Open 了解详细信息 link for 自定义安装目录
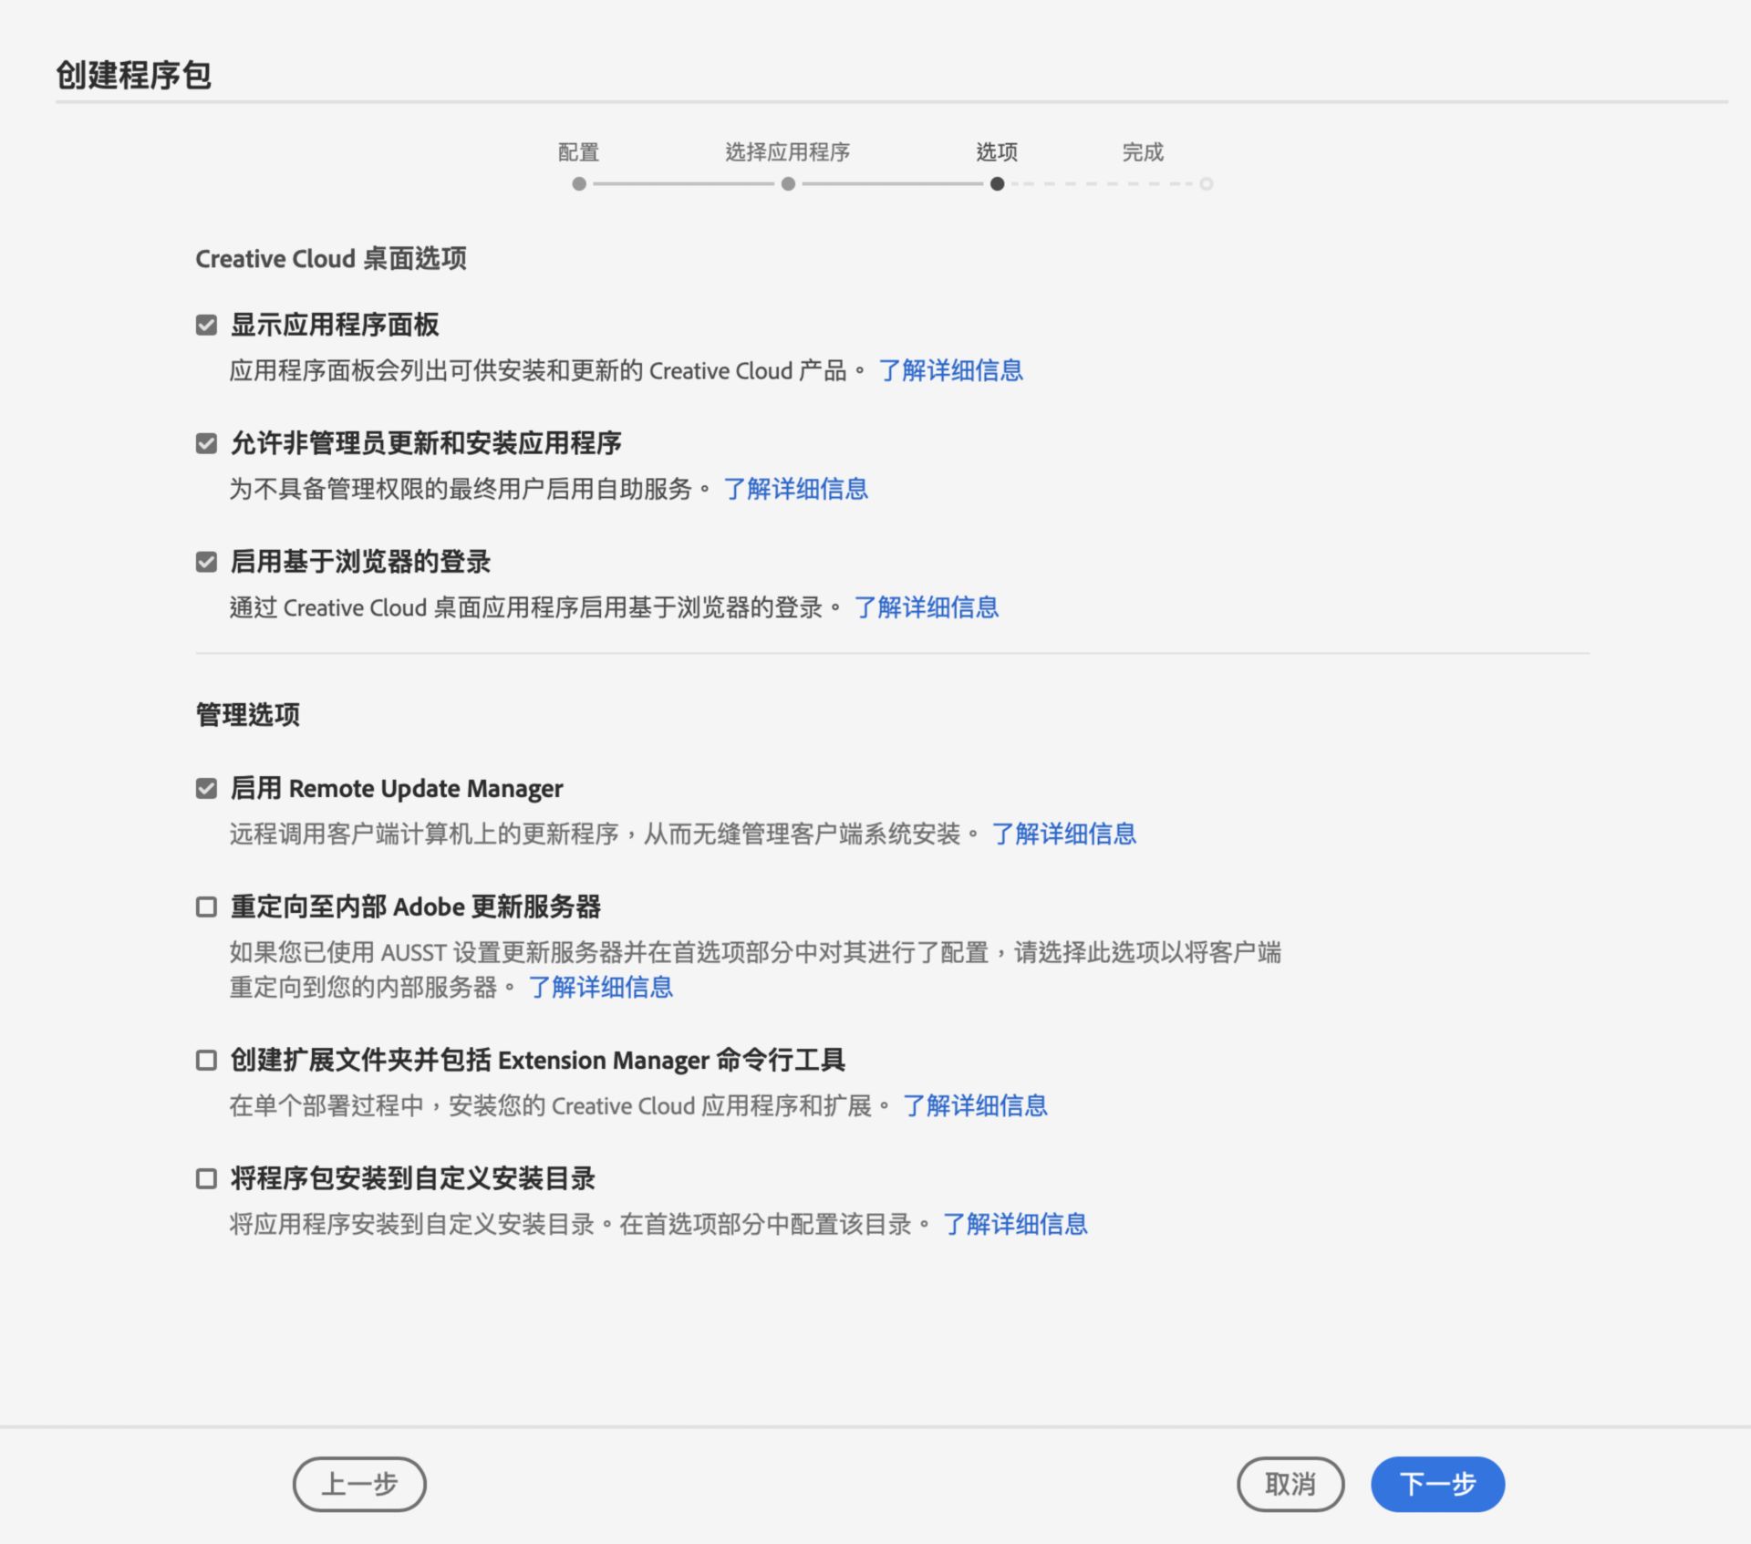The width and height of the screenshot is (1751, 1544). (x=1015, y=1225)
